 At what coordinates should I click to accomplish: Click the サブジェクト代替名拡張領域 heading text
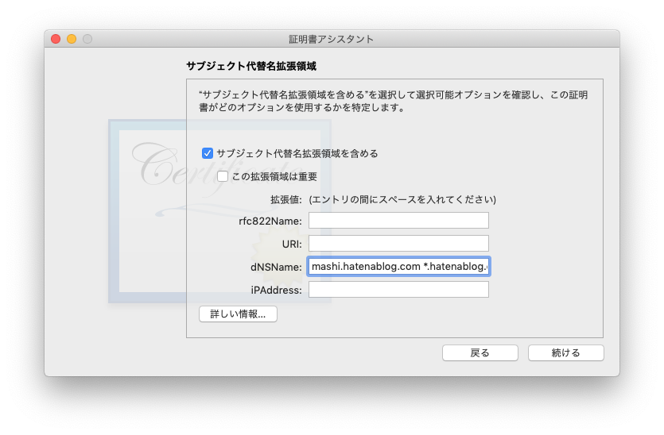(251, 66)
